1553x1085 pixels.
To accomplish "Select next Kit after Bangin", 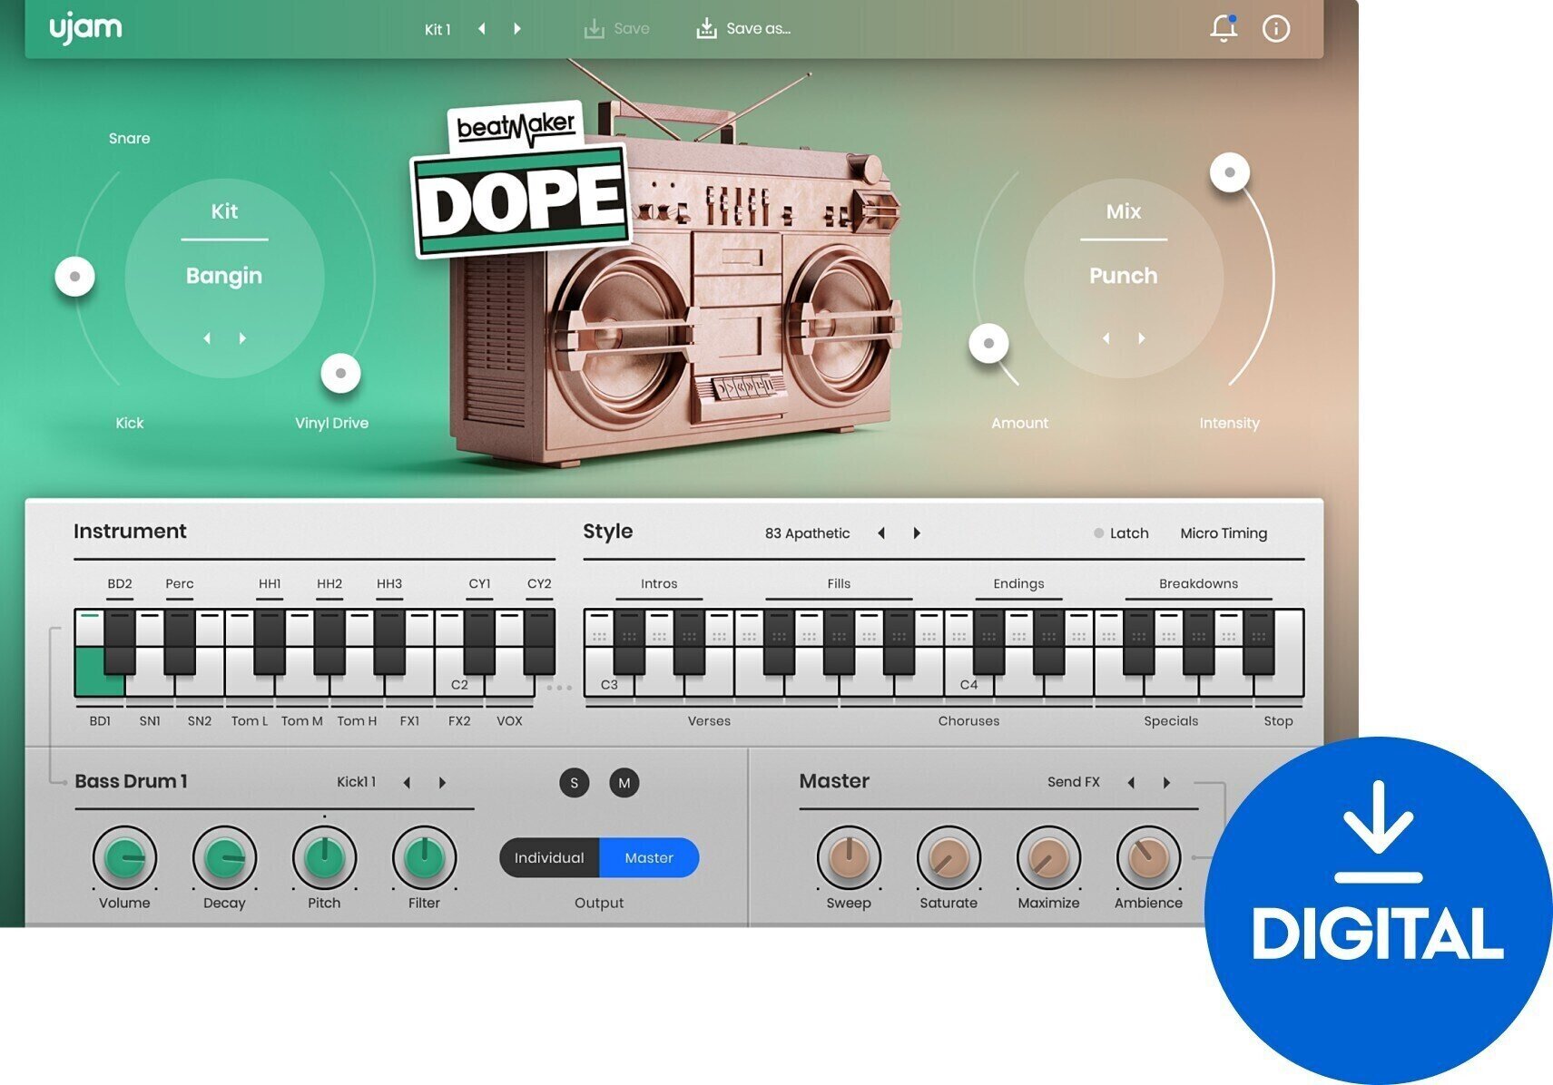I will 242,338.
